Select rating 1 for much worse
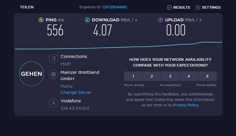The image size is (236, 136). (x=133, y=76)
